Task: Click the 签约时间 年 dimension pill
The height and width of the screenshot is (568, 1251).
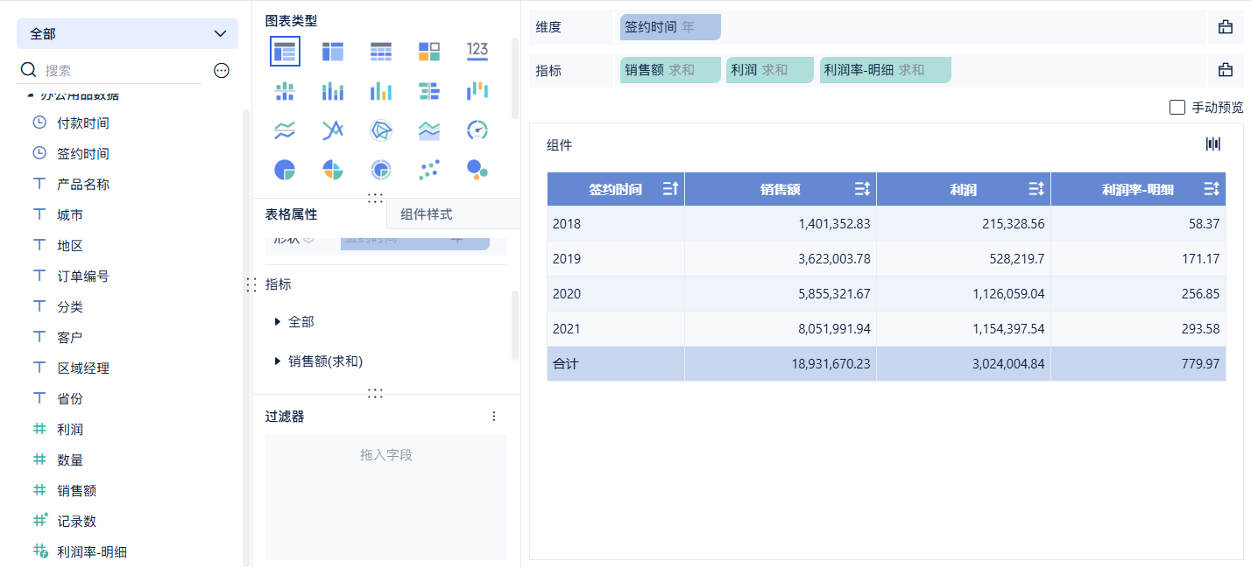Action: (x=670, y=27)
